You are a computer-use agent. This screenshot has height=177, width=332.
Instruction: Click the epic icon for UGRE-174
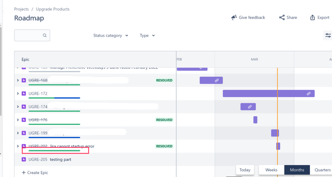(x=24, y=107)
